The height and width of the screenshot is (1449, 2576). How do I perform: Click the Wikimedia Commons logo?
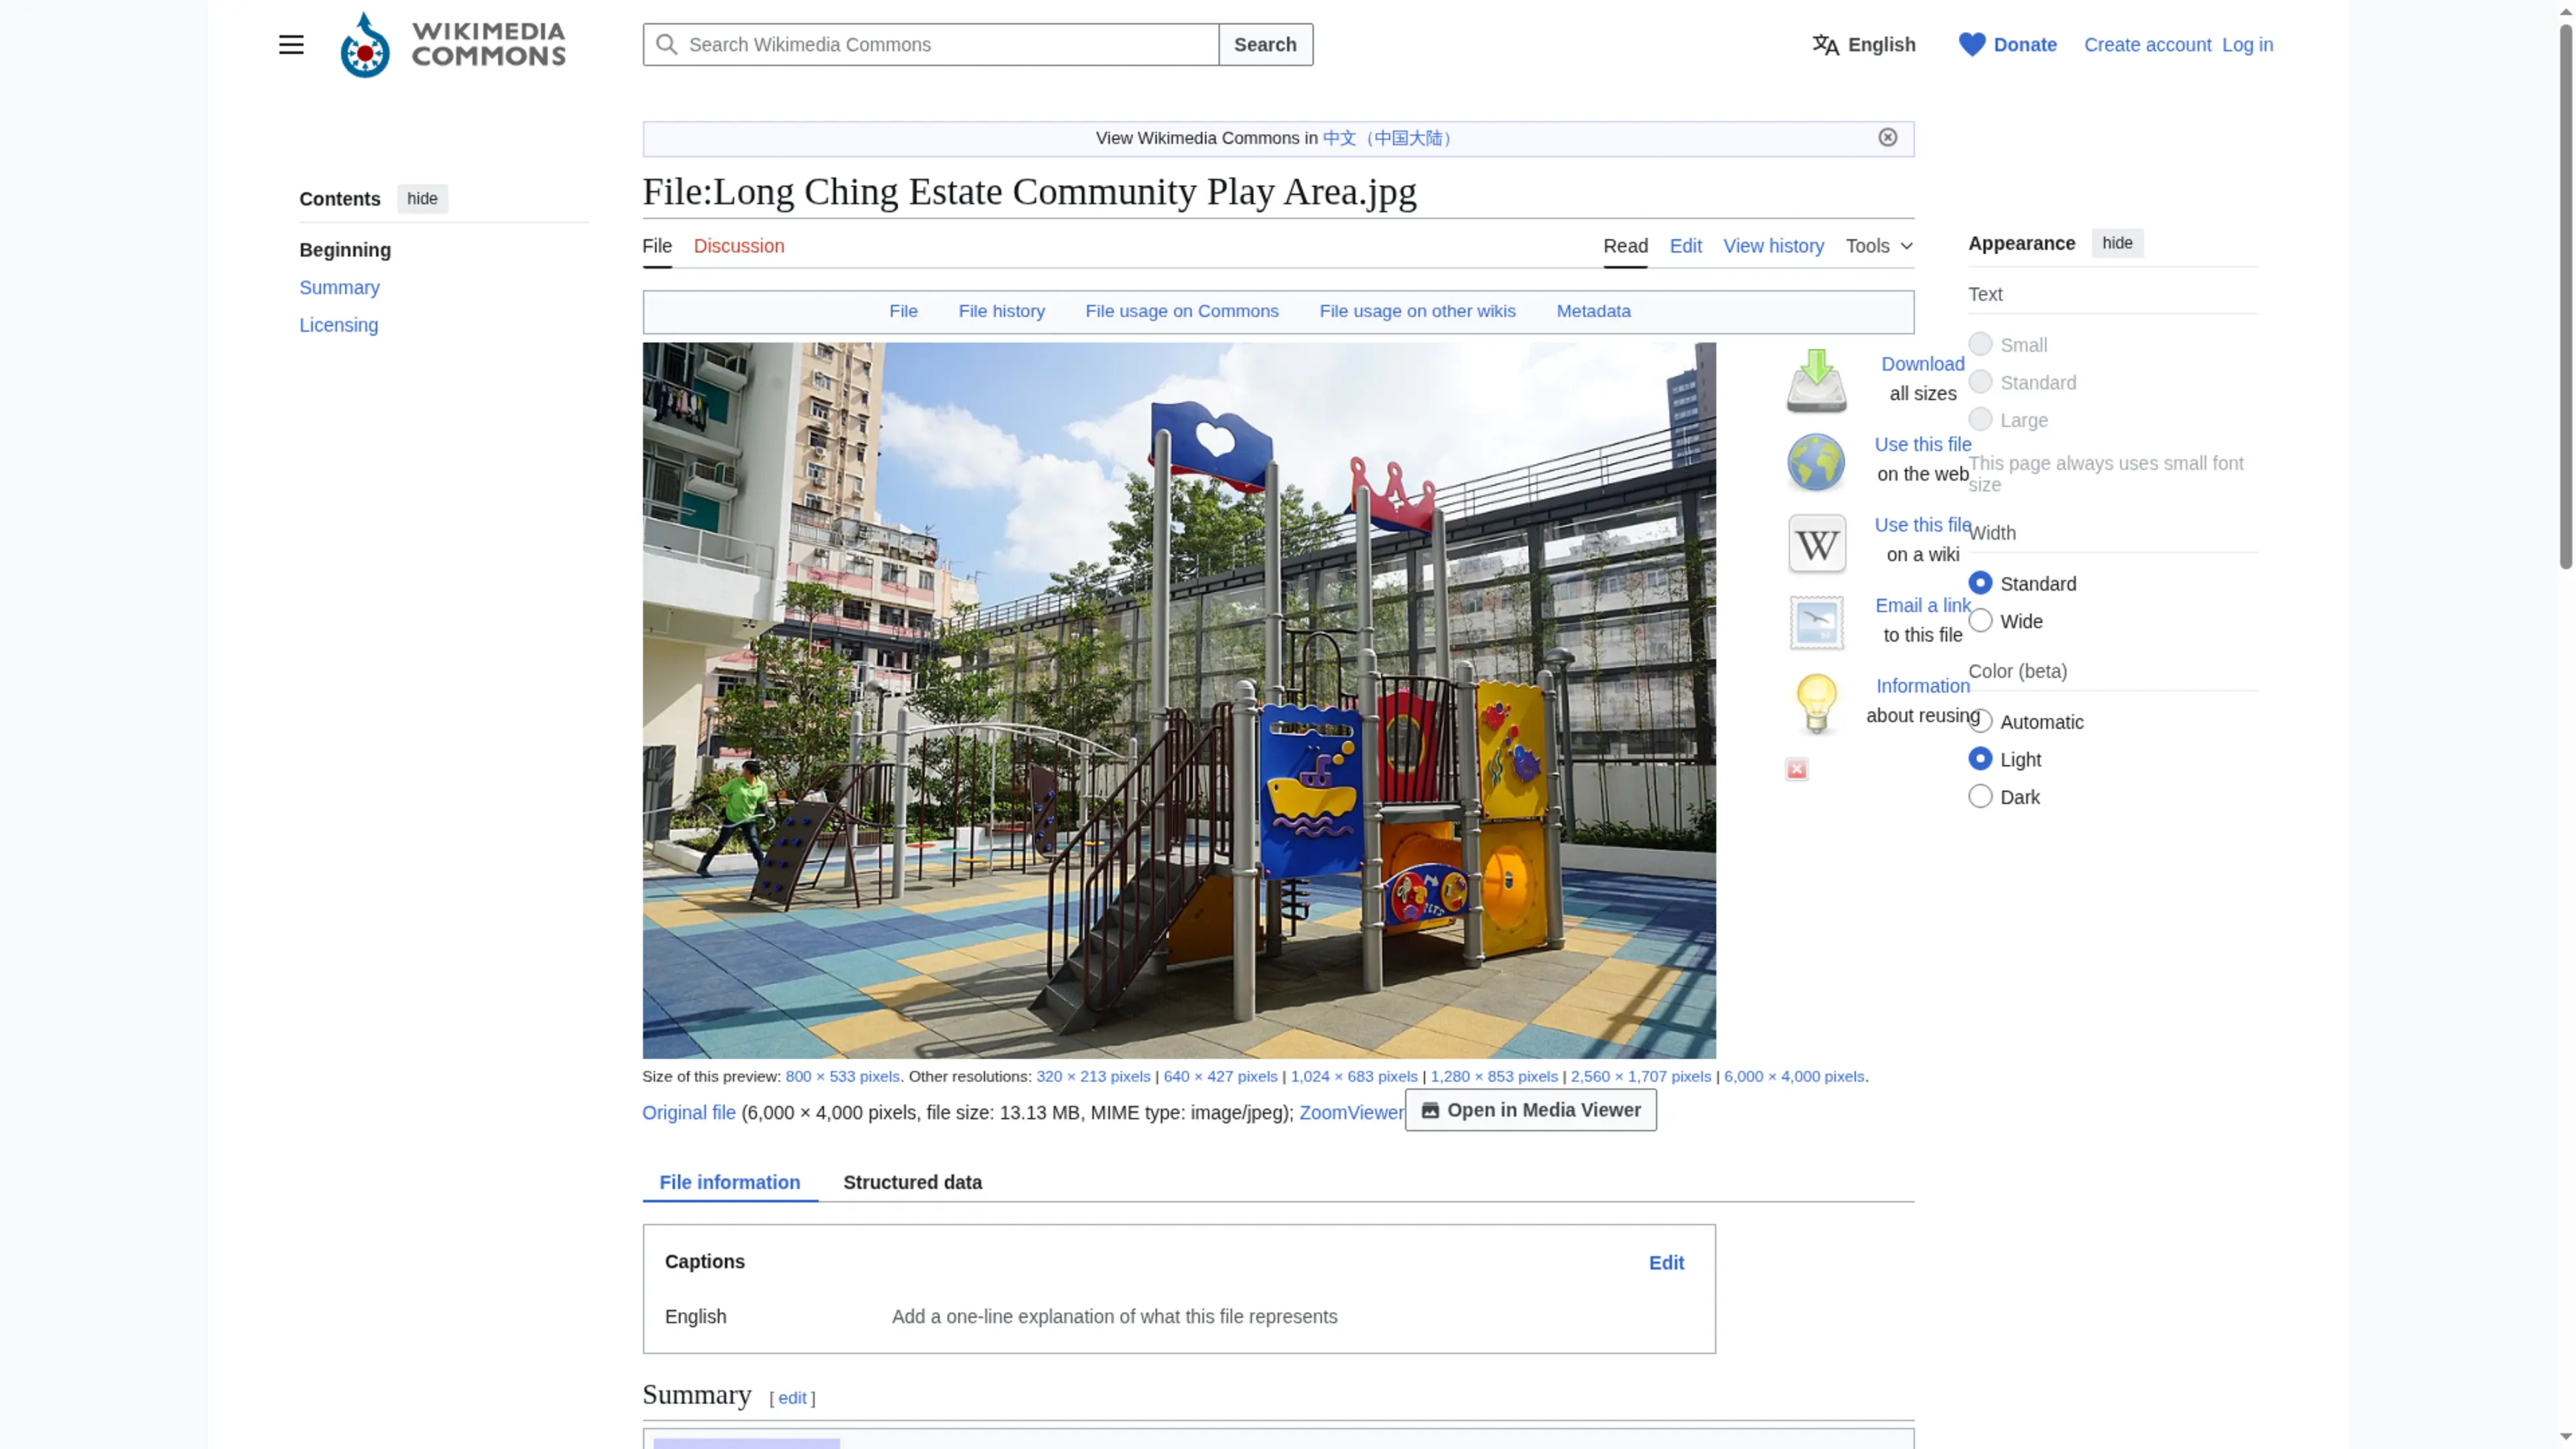(x=453, y=45)
